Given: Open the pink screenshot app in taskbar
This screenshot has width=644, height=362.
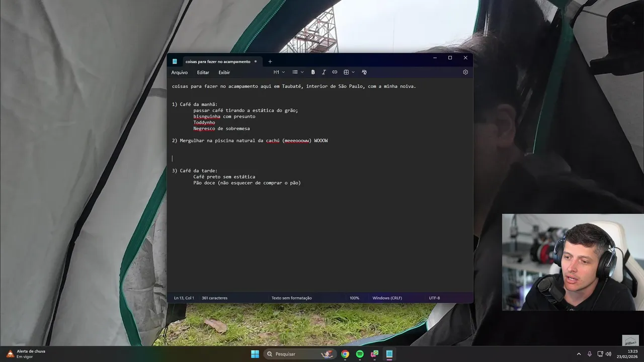Looking at the screenshot, I should [x=374, y=354].
